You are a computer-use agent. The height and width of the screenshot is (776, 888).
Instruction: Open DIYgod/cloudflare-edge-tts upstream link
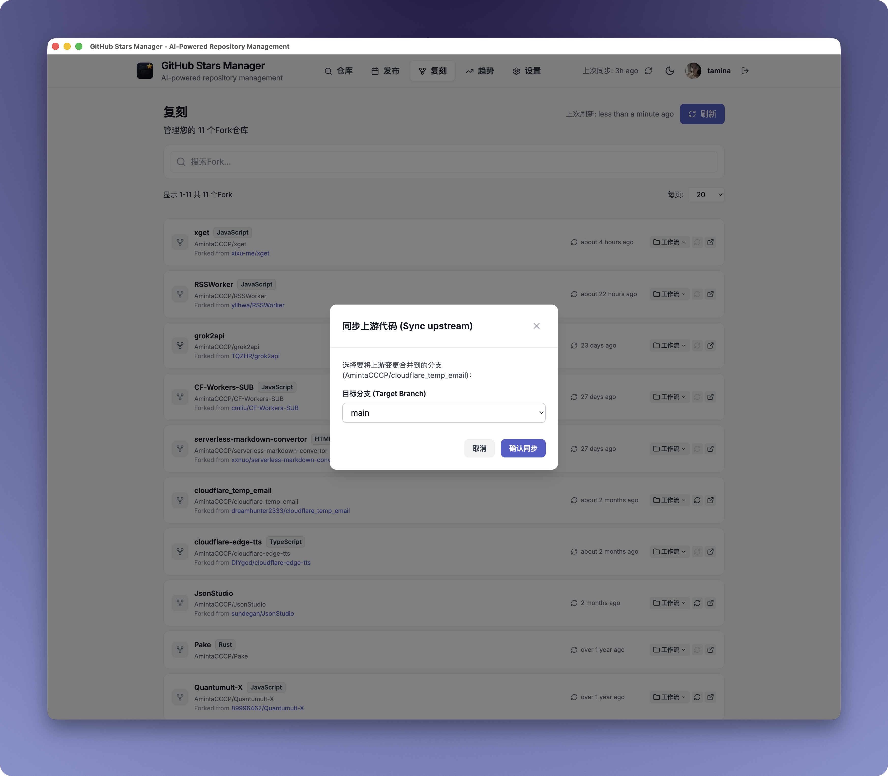coord(271,563)
